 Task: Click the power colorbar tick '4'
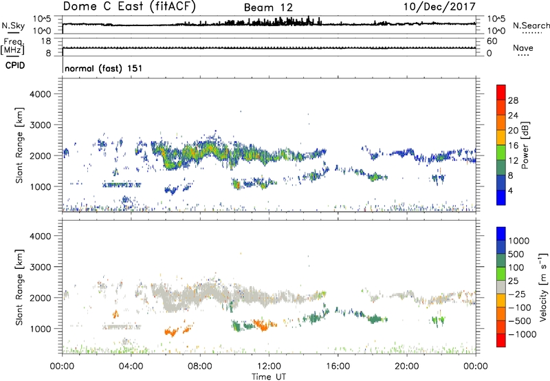[x=510, y=190]
